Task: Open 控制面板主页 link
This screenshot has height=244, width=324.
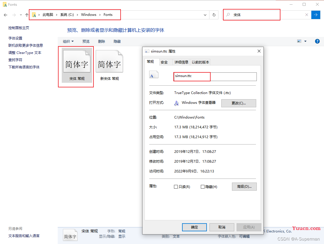Action: tap(18, 28)
